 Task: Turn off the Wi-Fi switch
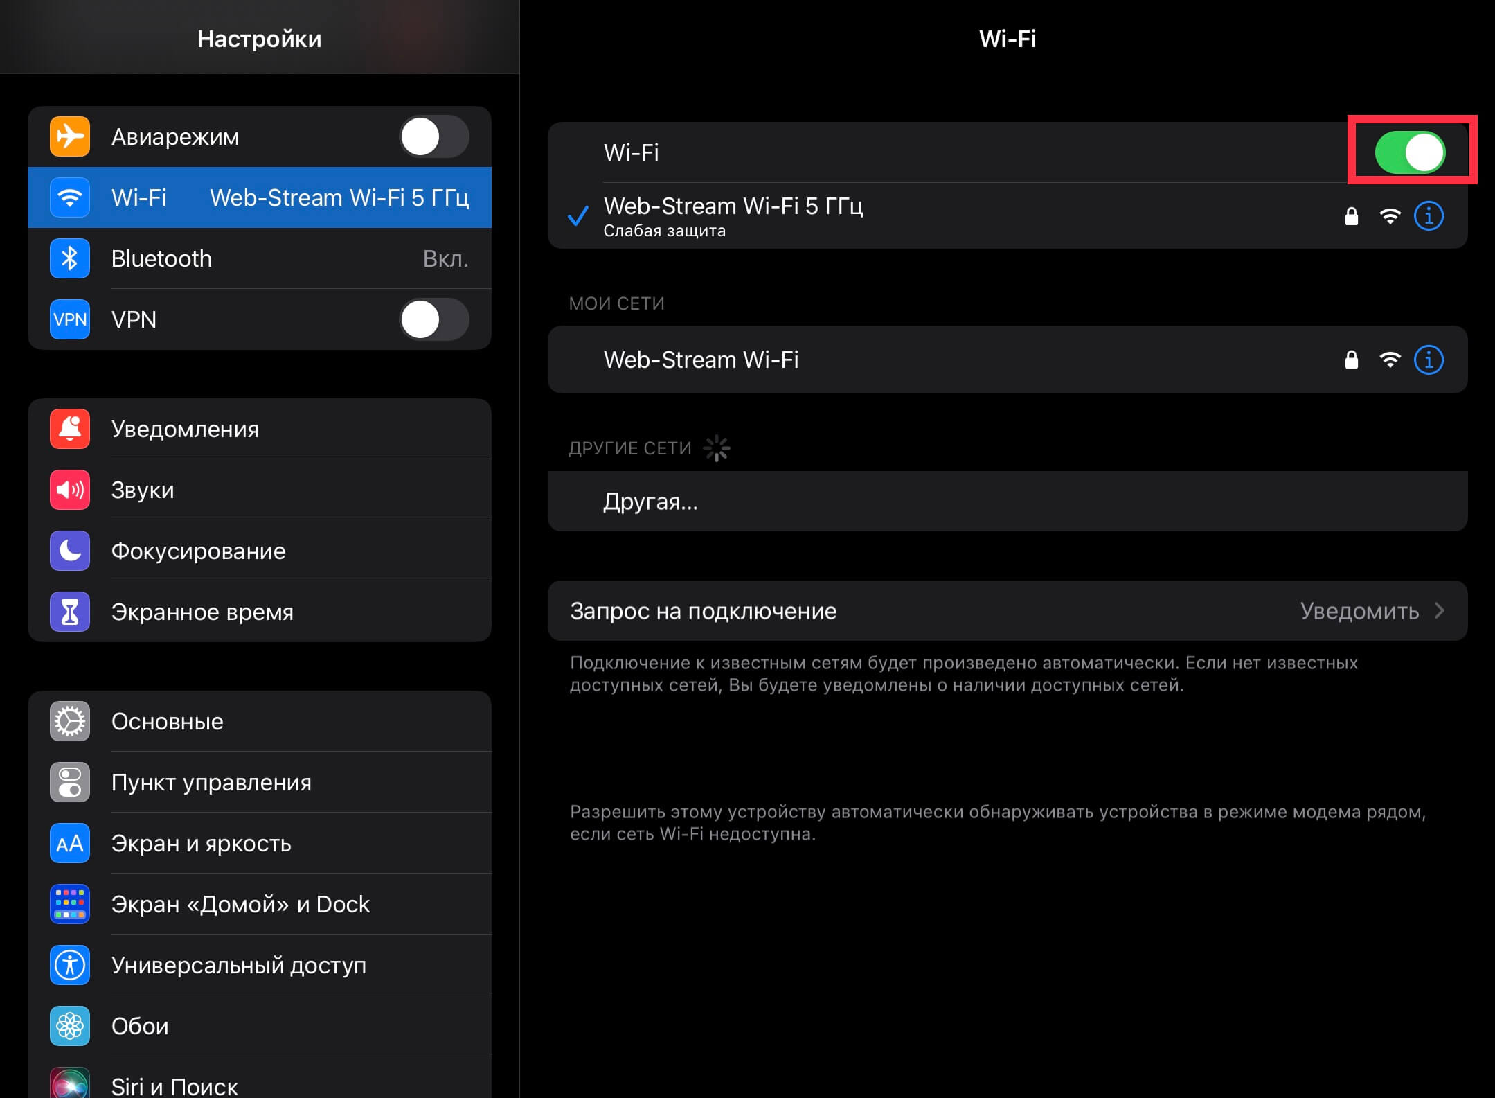pyautogui.click(x=1409, y=152)
